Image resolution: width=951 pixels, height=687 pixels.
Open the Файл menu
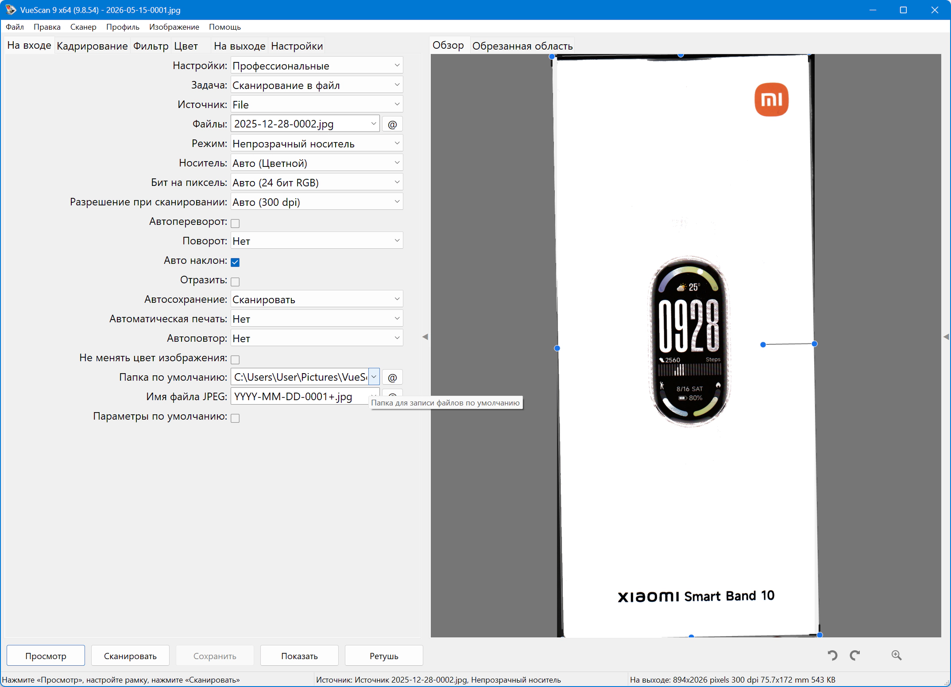click(15, 27)
